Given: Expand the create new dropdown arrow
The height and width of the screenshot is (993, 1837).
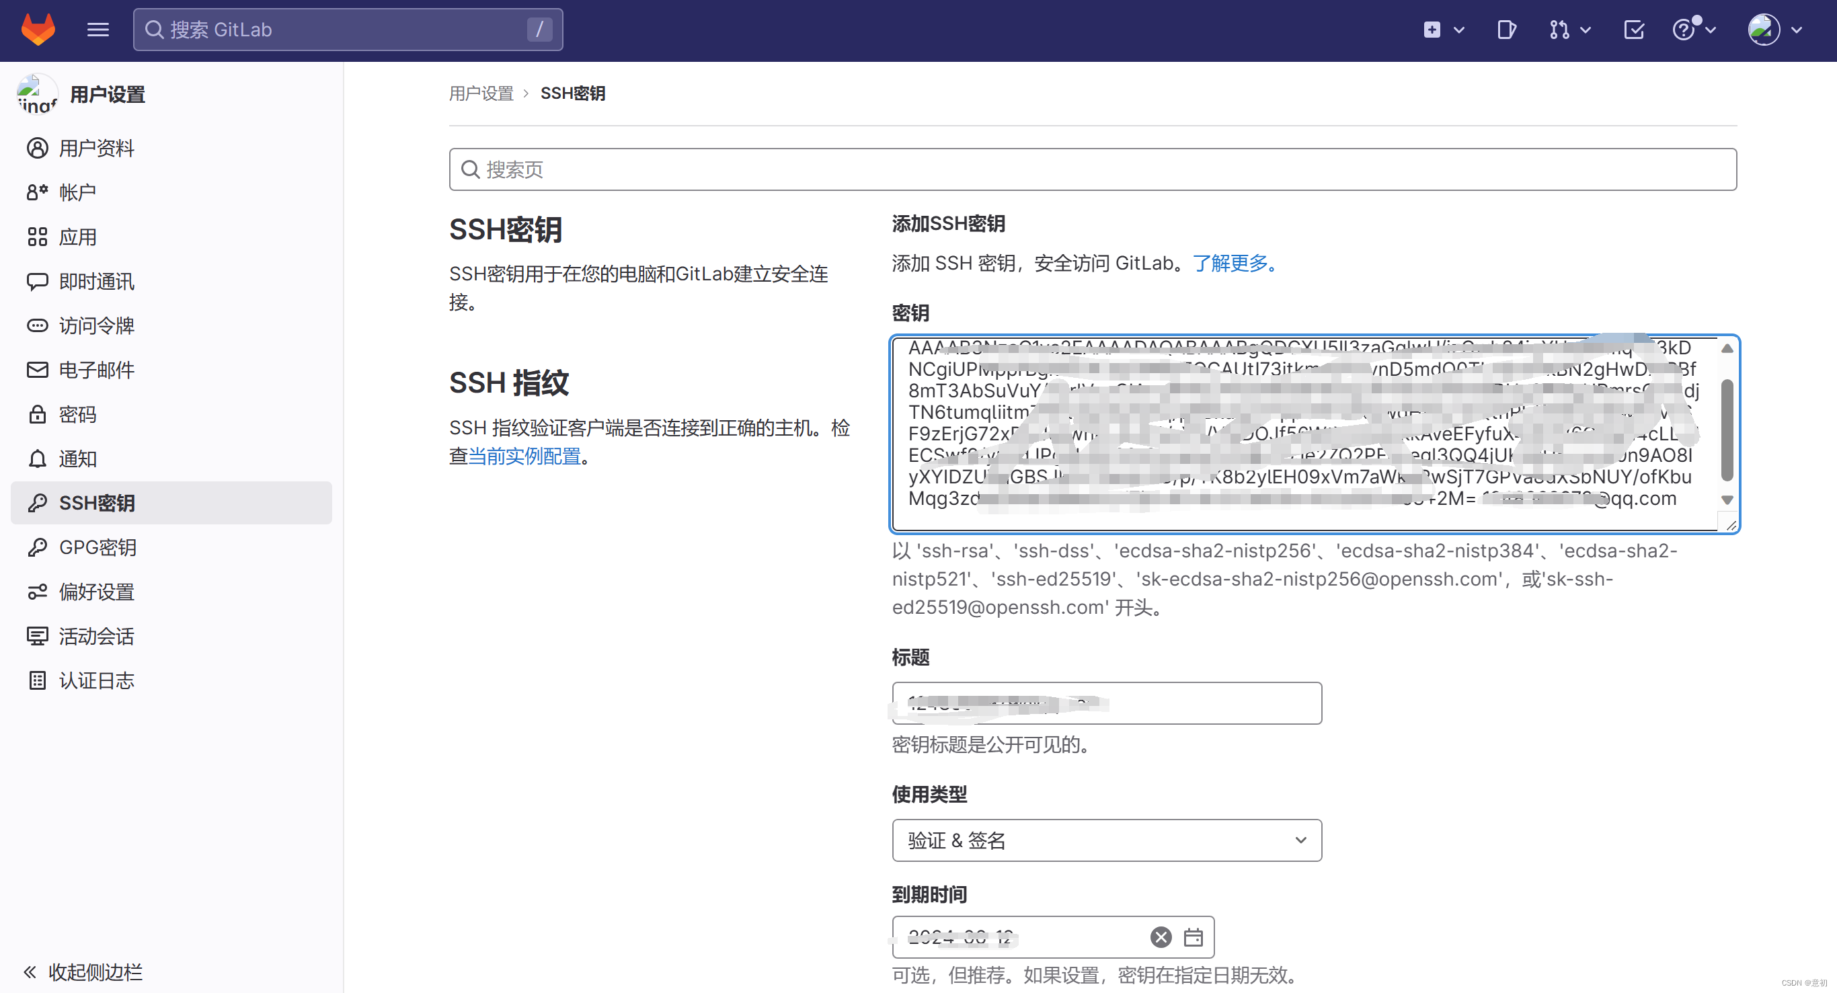Looking at the screenshot, I should tap(1459, 30).
